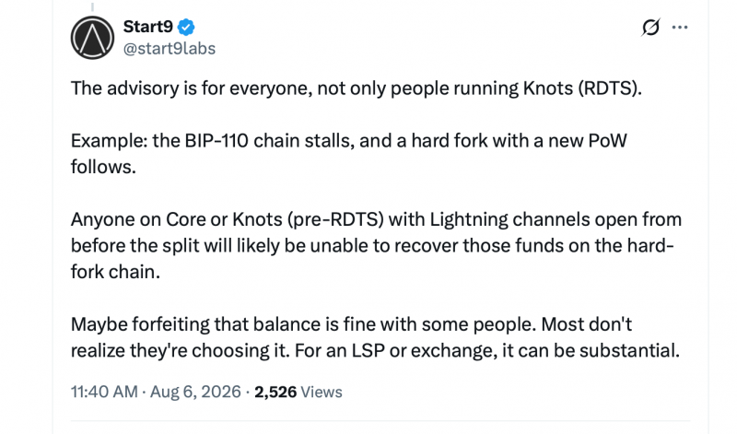This screenshot has height=434, width=737.
Task: Click the word 'follows.' in the post
Action: coord(103,167)
